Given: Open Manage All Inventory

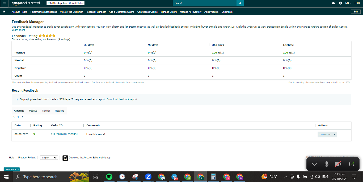Looking at the screenshot, I should 191,12.
